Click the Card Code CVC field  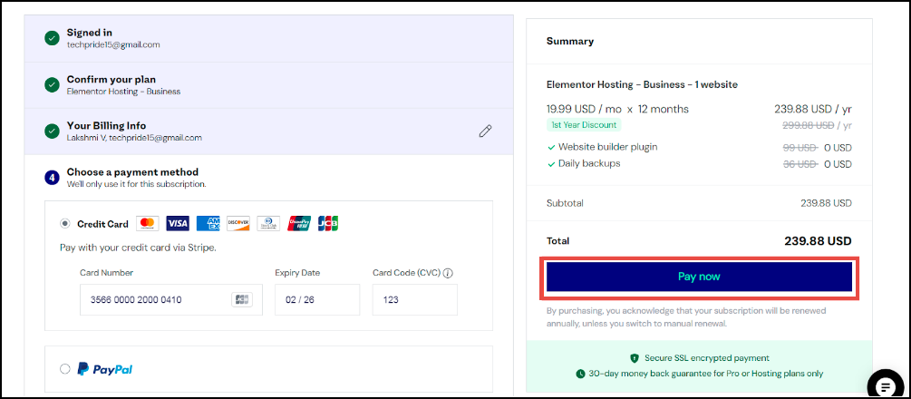(x=415, y=299)
